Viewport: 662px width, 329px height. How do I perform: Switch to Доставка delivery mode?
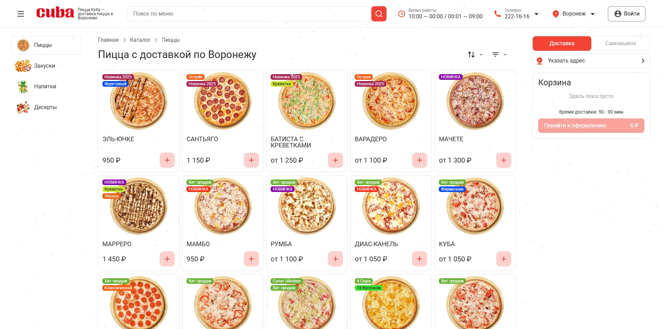pos(562,43)
